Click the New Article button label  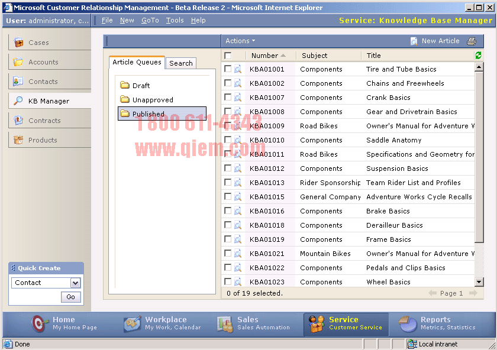440,41
